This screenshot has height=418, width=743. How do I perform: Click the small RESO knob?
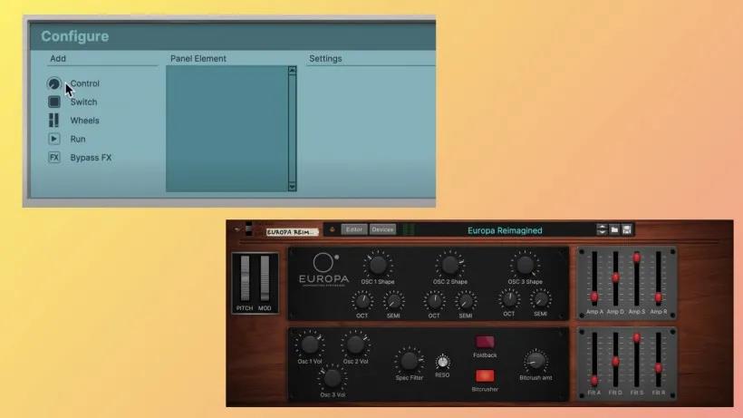coord(442,362)
